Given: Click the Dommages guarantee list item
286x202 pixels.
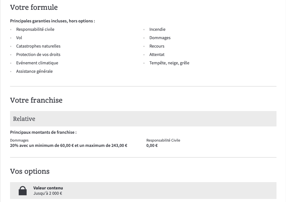Looking at the screenshot, I should coord(160,38).
